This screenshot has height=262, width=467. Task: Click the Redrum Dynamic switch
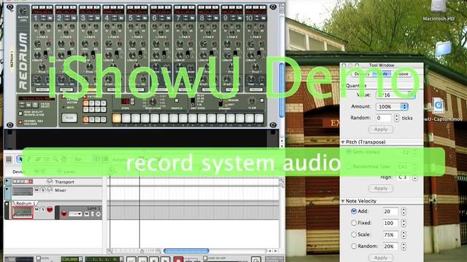click(x=220, y=103)
